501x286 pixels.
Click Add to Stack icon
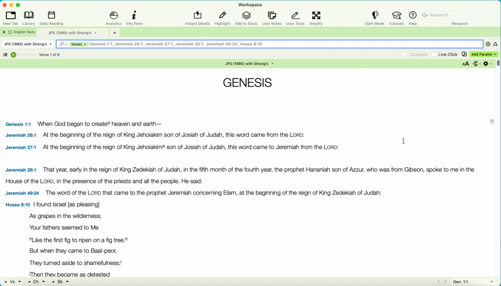pos(247,15)
